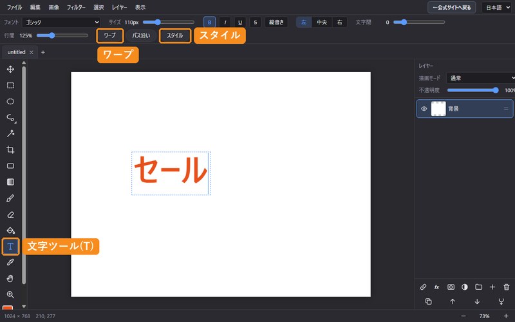515x322 pixels.
Task: Open the 描画モード 通常 dropdown
Action: point(481,78)
